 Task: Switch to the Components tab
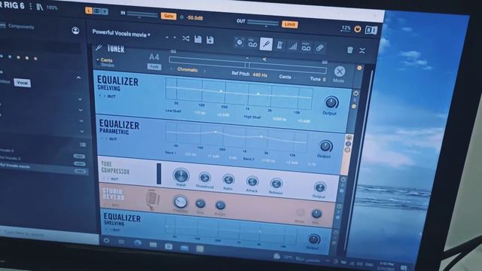20,26
